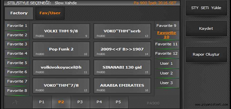Choose the Pop Funk 2 style
This screenshot has height=109, width=231.
pos(61,49)
